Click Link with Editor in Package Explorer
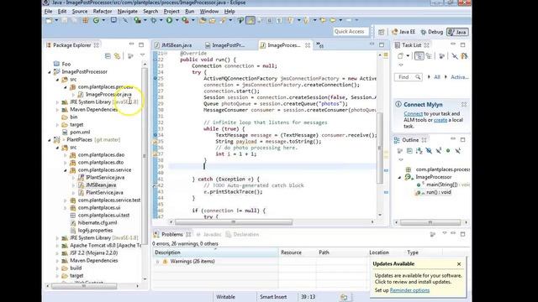This screenshot has width=538, height=302. (118, 56)
